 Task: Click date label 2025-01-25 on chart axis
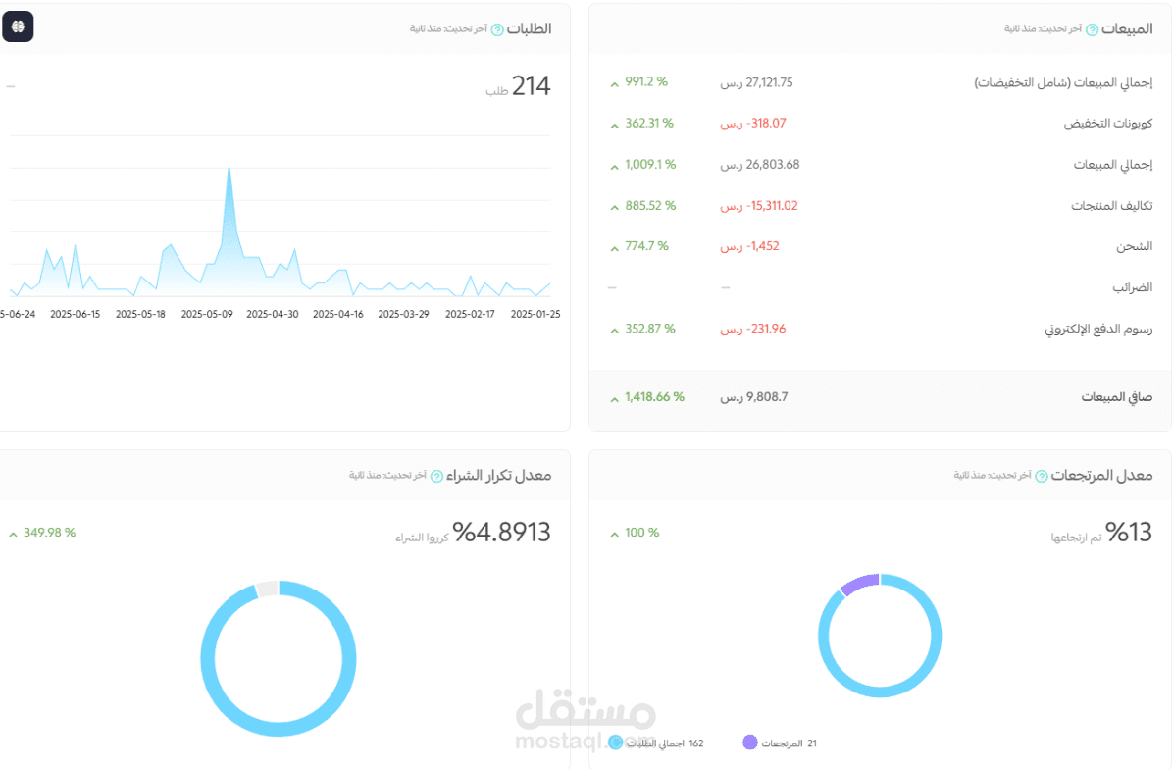[x=535, y=315]
